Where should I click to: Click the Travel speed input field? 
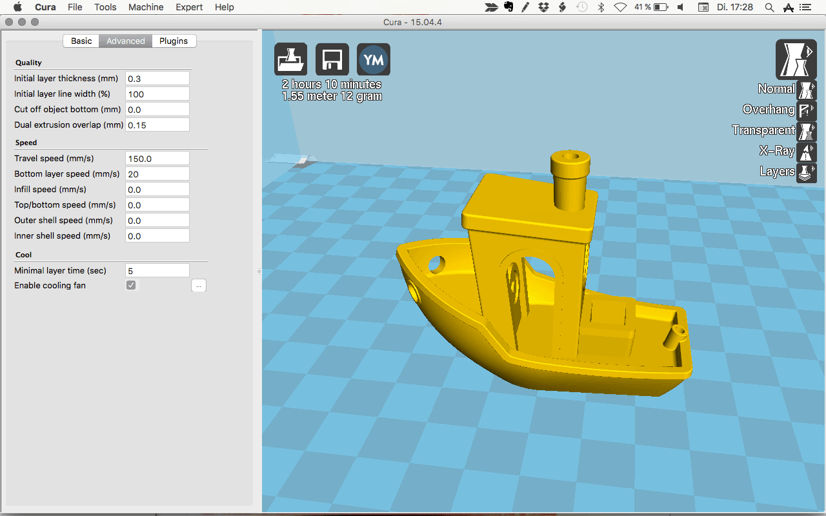tap(157, 158)
